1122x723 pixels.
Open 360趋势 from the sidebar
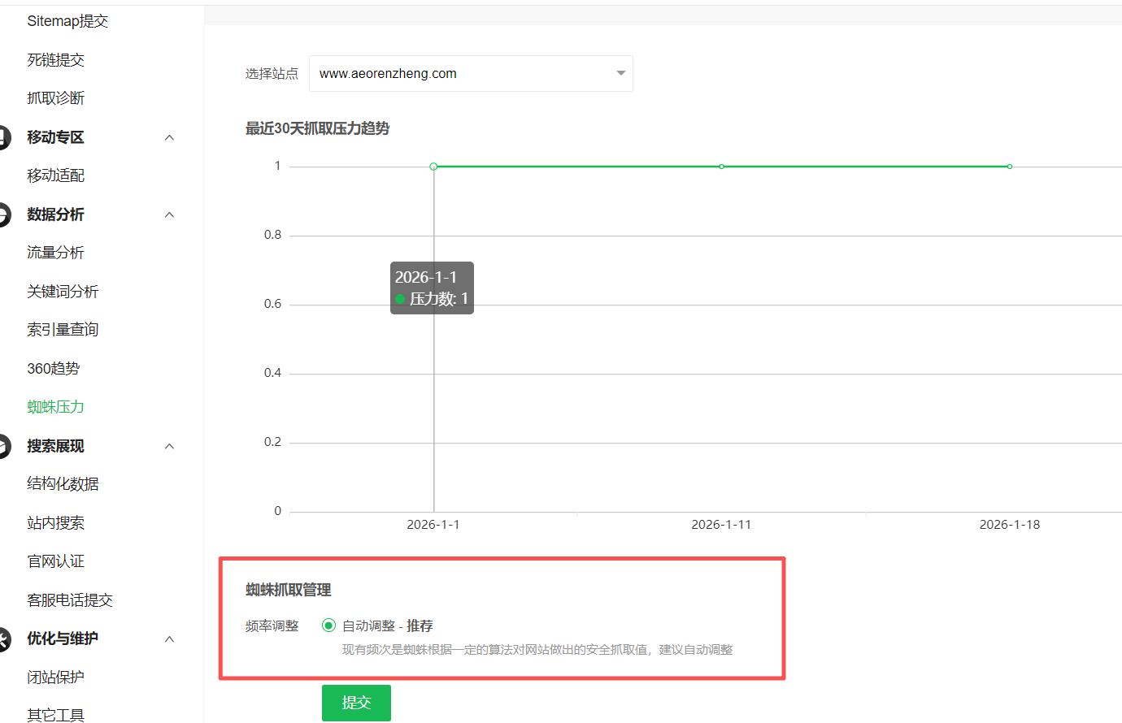click(54, 369)
